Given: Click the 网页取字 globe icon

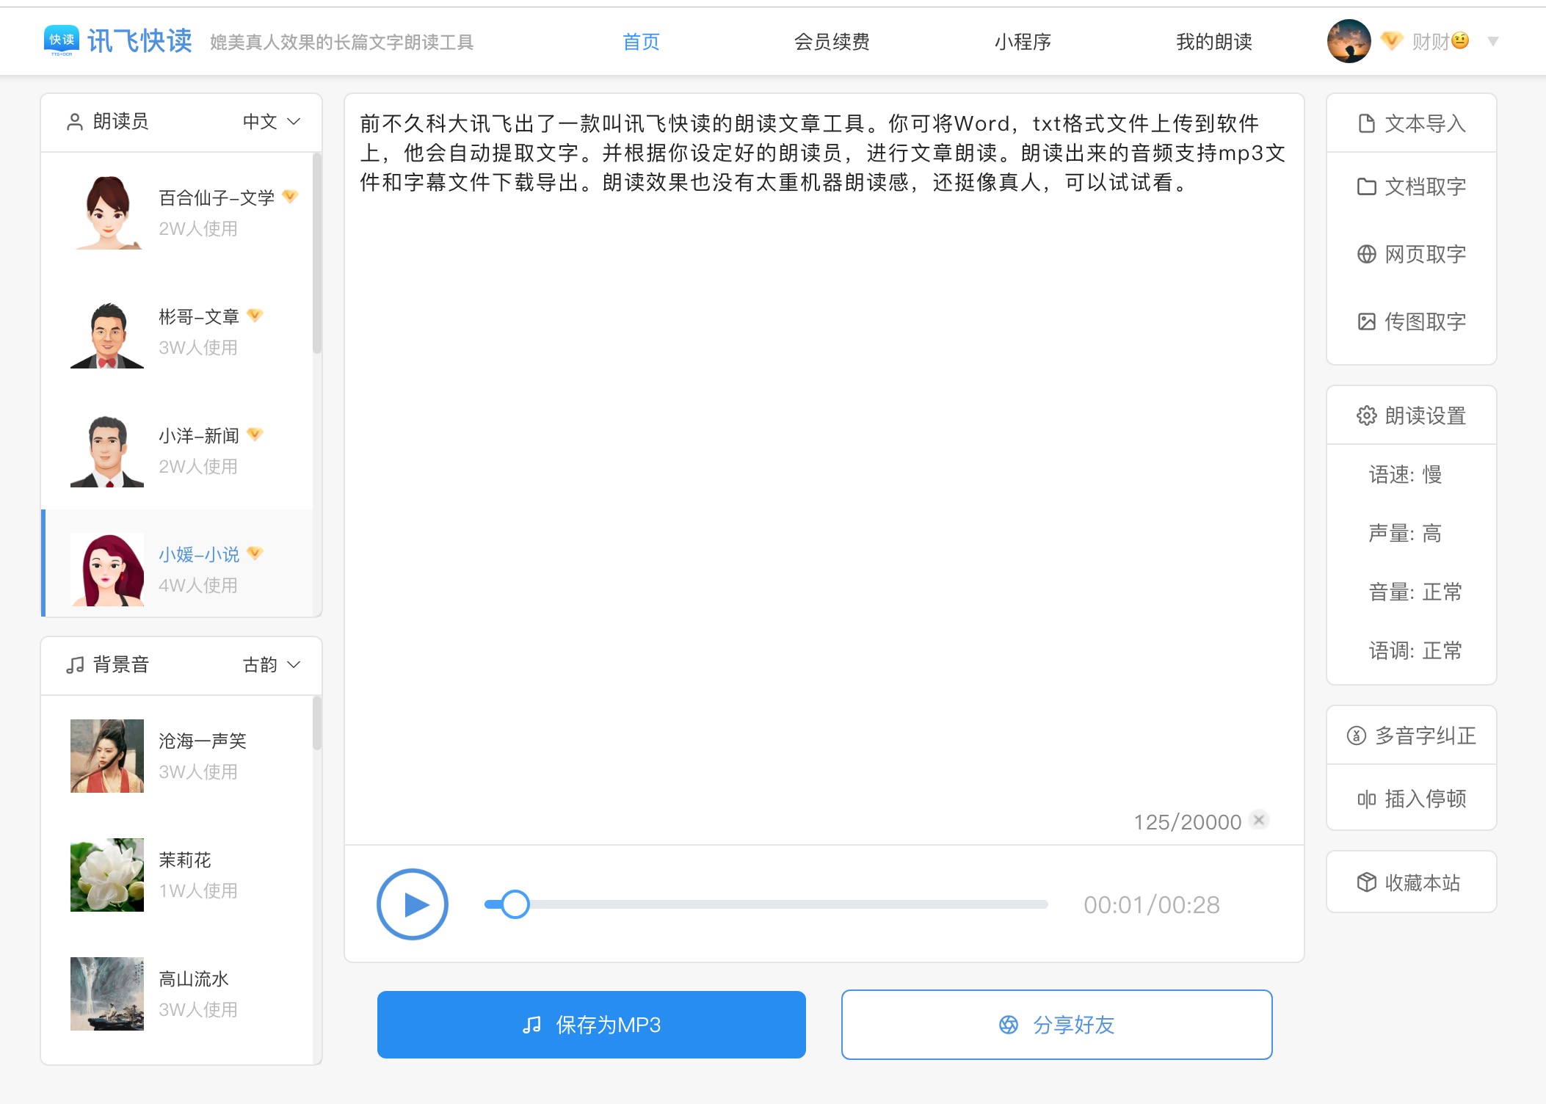Looking at the screenshot, I should pos(1366,254).
